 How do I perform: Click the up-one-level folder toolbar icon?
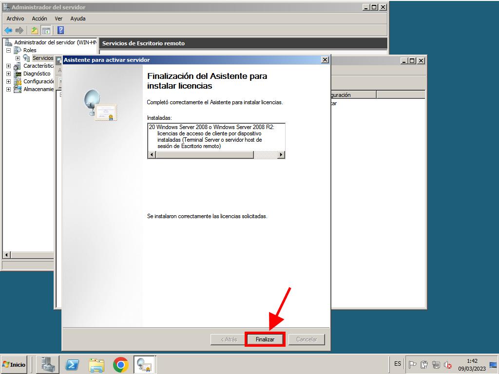tap(35, 30)
